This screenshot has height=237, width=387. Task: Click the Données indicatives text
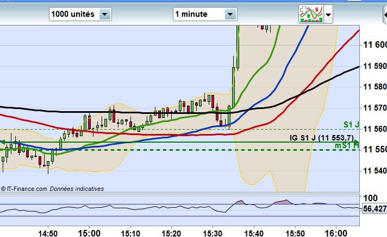(77, 189)
